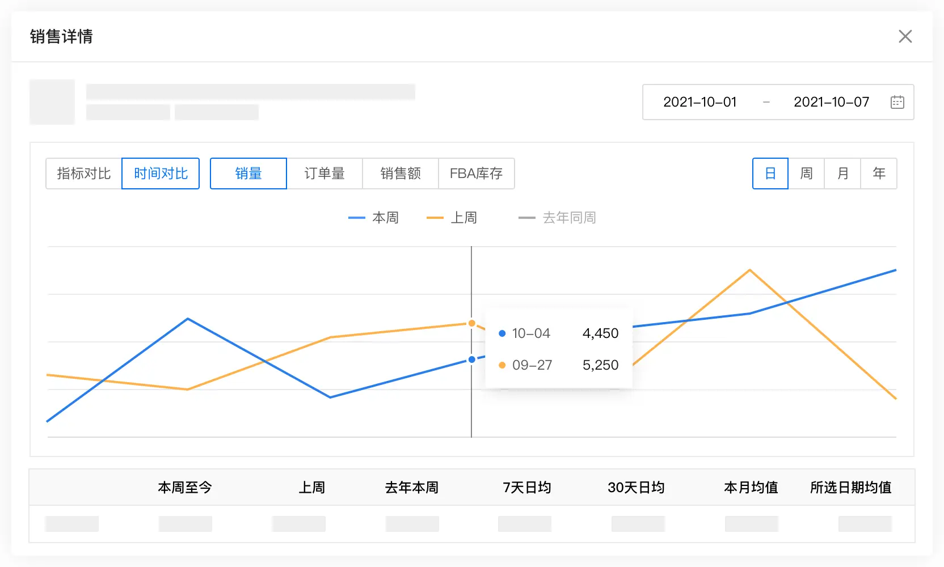This screenshot has height=567, width=944.
Task: Edit start date 2021-10-01
Action: coord(699,102)
